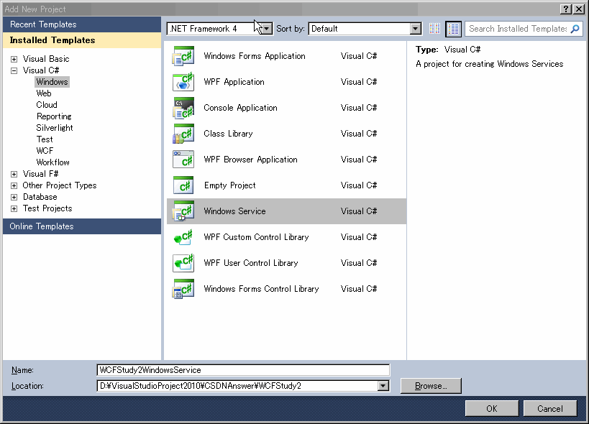The image size is (589, 424).
Task: Select the Cloud category
Action: point(47,105)
